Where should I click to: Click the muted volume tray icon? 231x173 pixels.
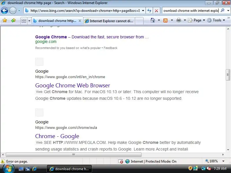point(209,168)
